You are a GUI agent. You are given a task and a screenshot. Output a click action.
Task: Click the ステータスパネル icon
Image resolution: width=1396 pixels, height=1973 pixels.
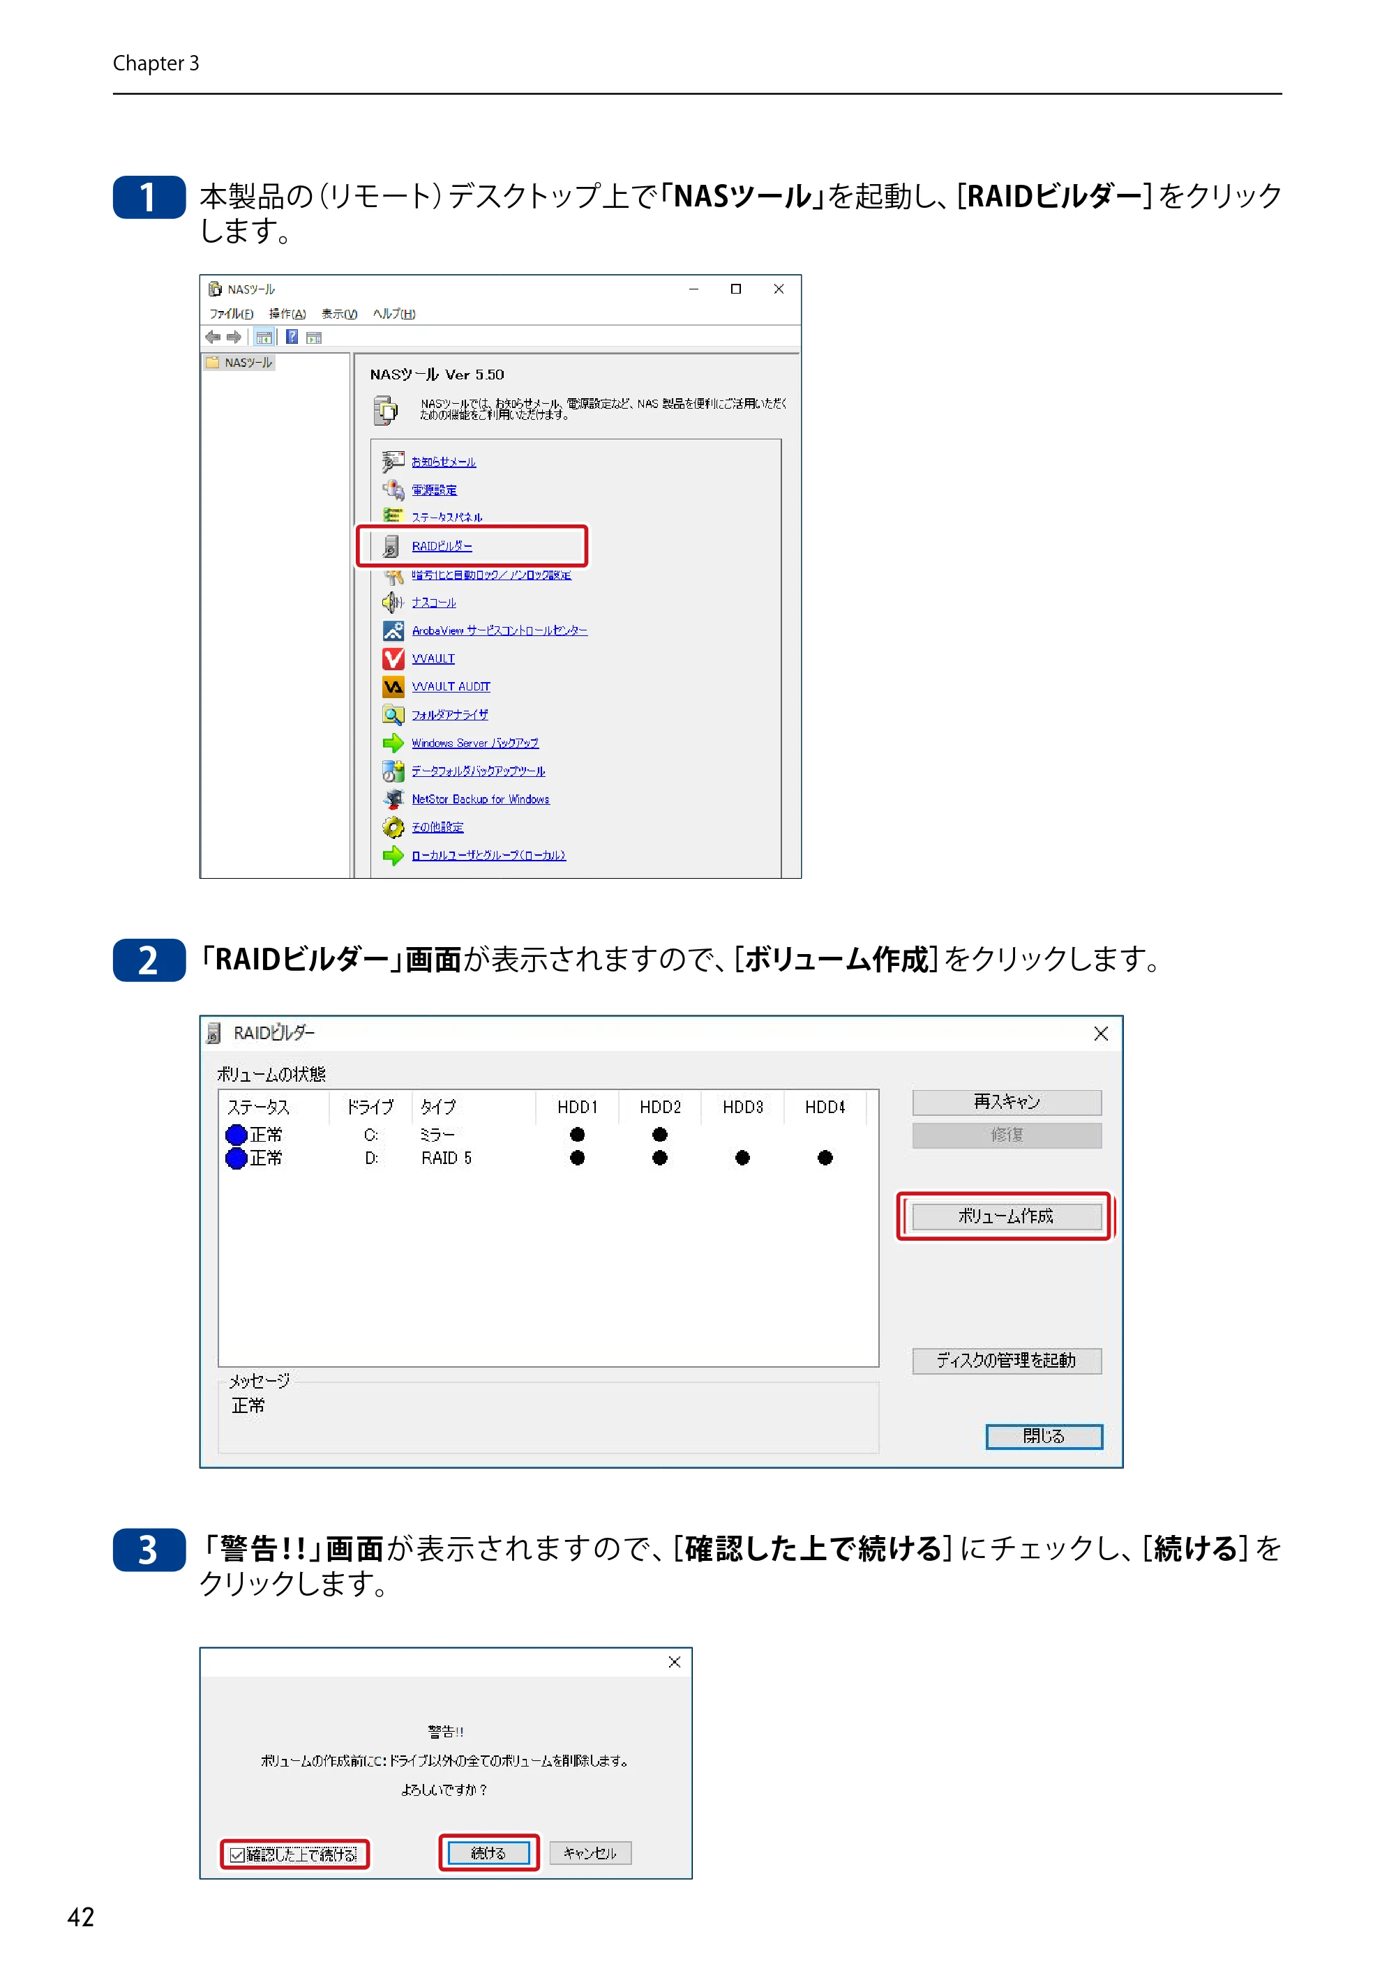pos(393,515)
